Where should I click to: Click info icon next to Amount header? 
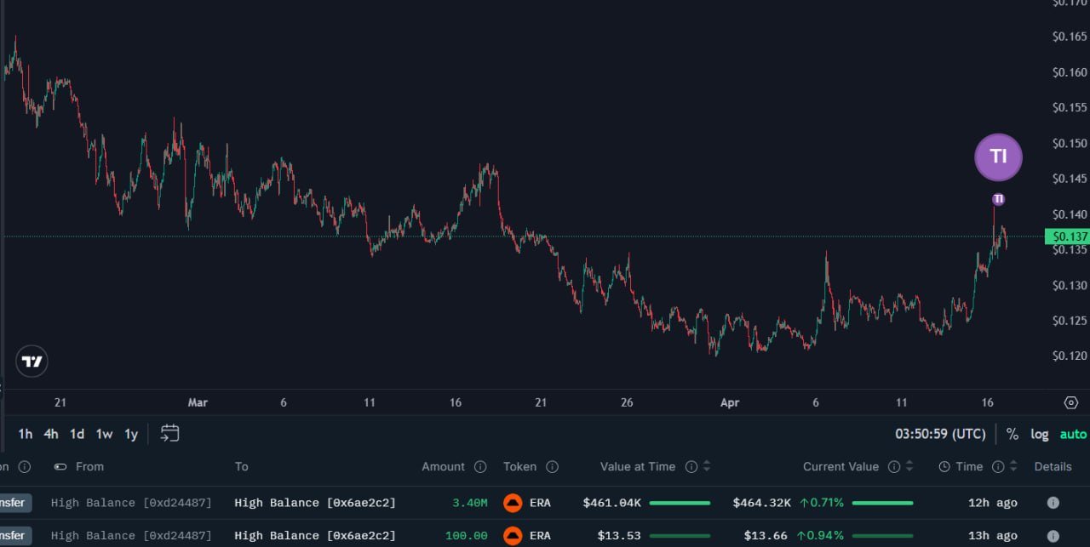[x=480, y=466]
